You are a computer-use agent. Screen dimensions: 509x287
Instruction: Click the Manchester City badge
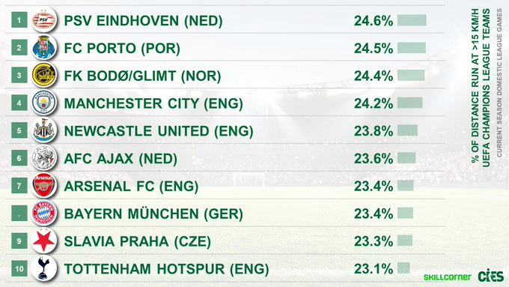click(x=44, y=103)
